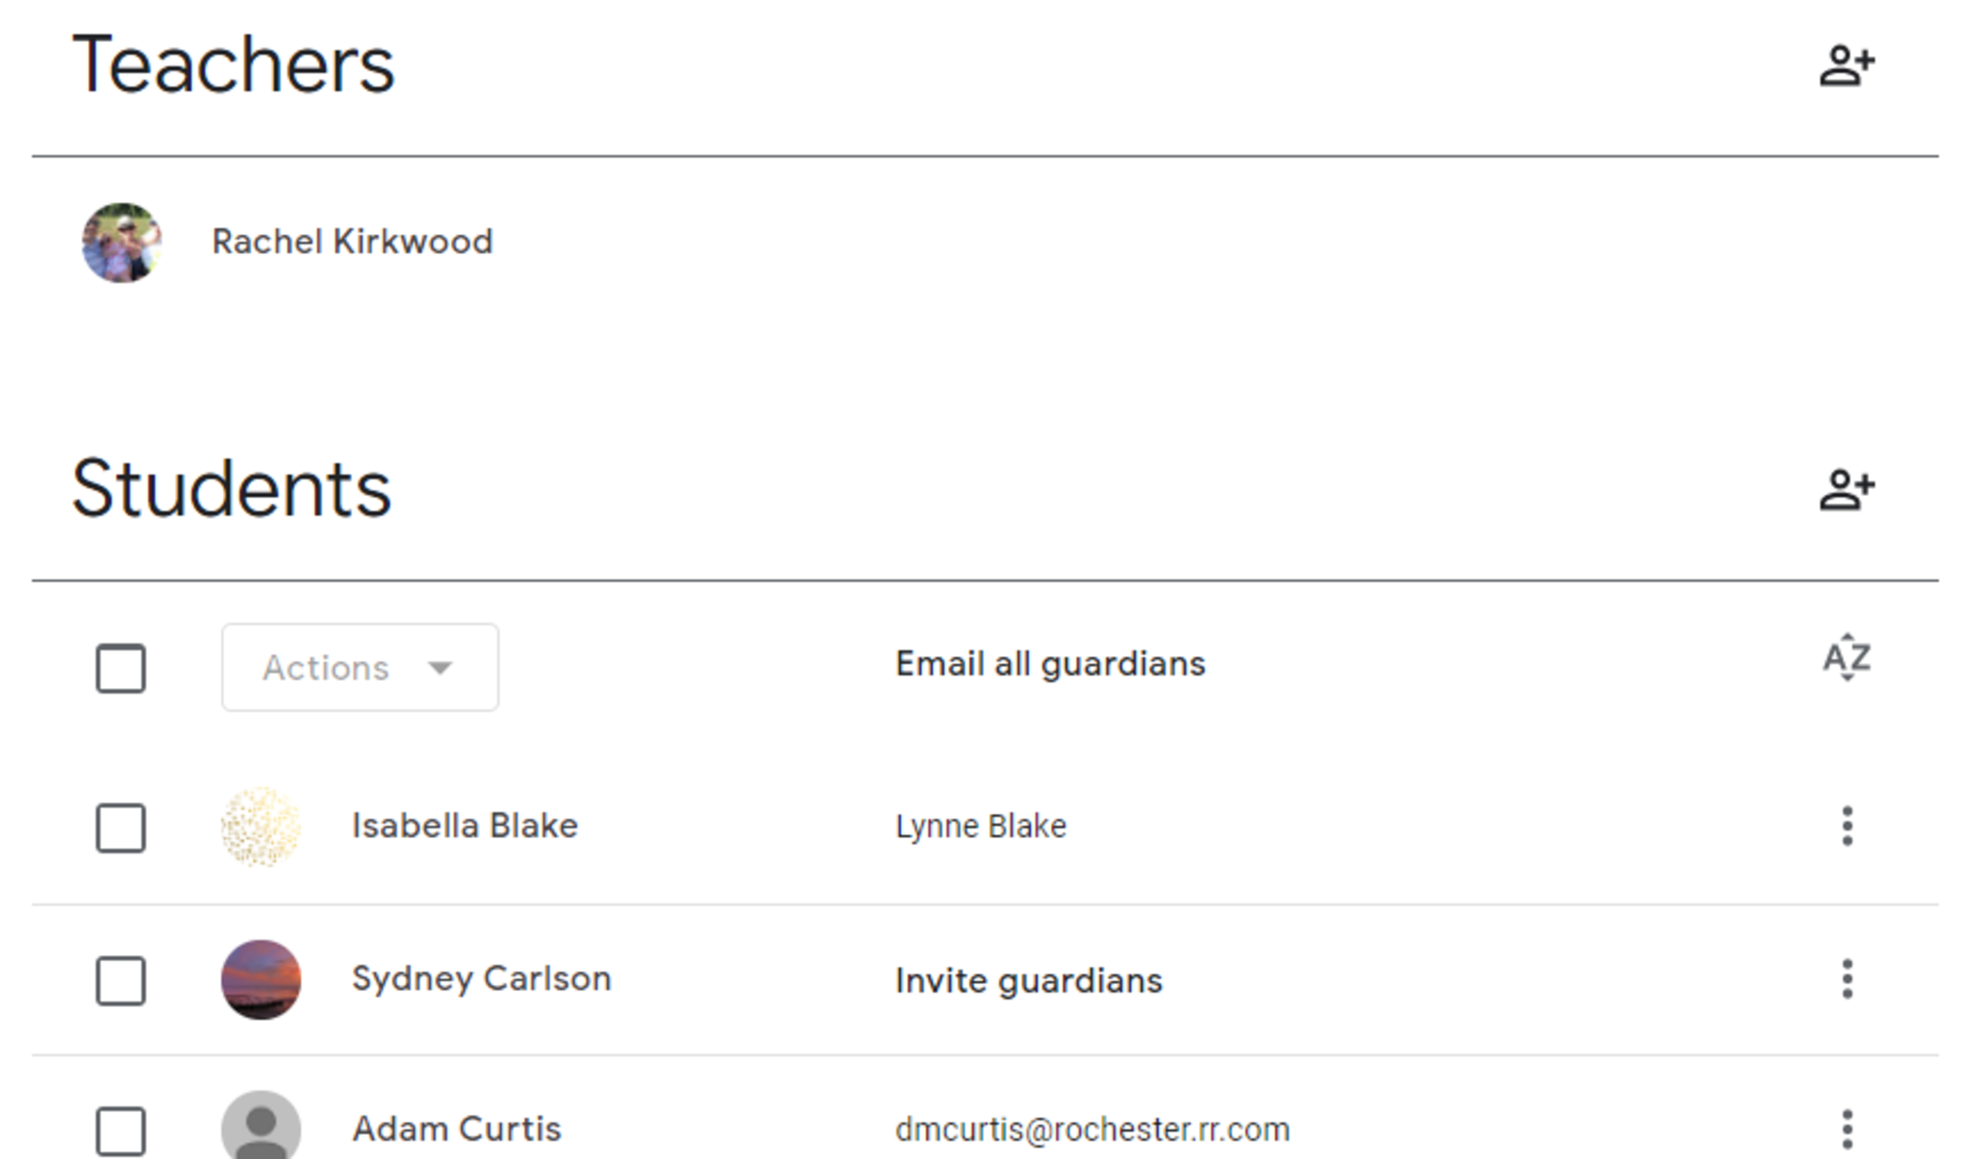Click student name Adam Curtis

[456, 1129]
